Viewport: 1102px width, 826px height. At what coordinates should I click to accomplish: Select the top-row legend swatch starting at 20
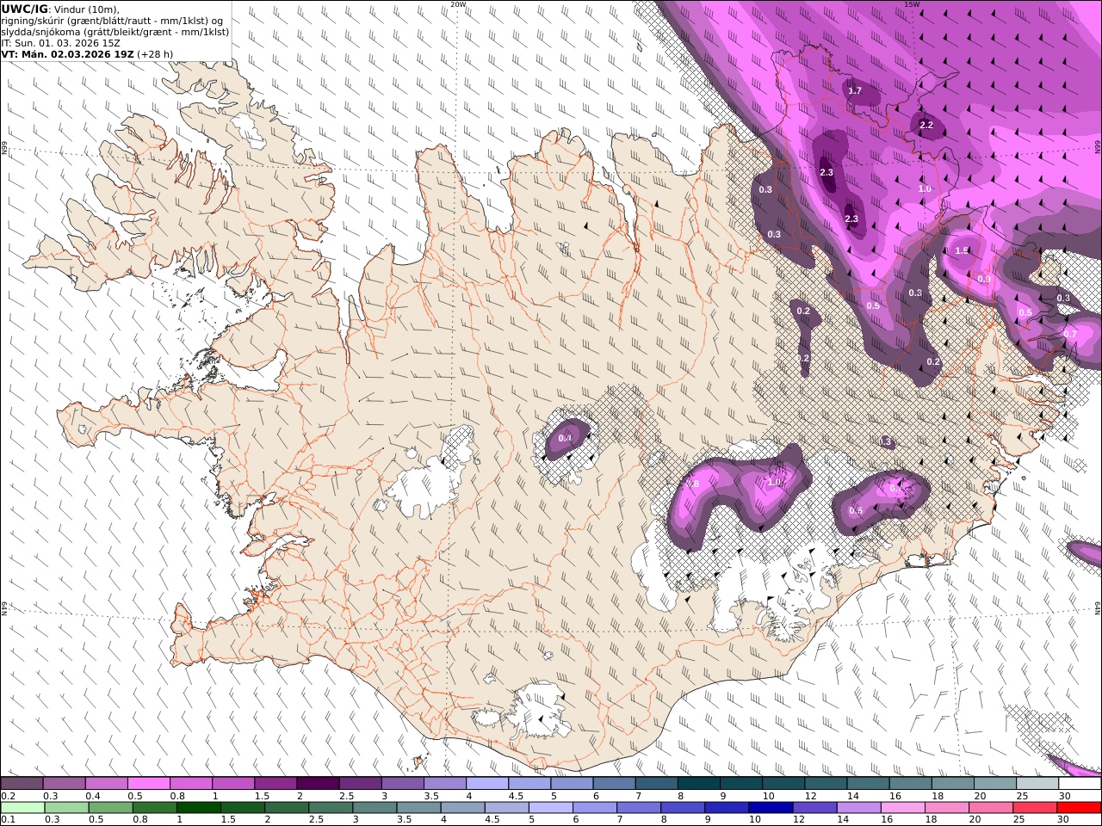(x=994, y=784)
